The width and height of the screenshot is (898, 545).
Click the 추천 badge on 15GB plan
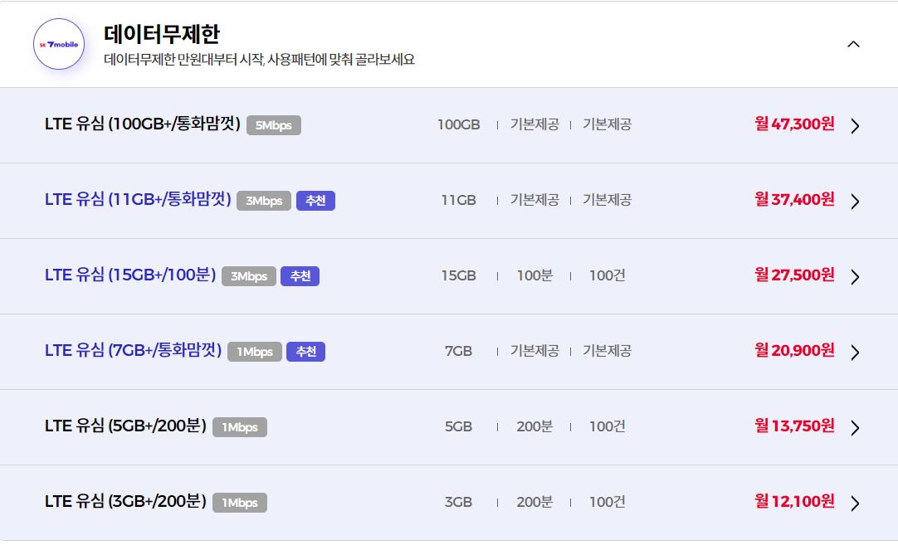click(300, 276)
